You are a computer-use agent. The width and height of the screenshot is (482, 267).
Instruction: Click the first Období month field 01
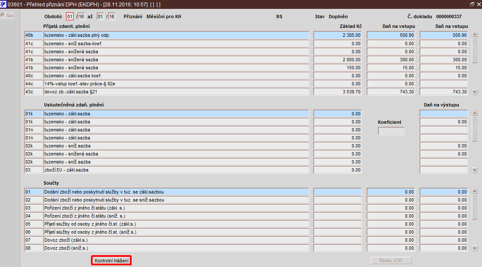(x=70, y=16)
